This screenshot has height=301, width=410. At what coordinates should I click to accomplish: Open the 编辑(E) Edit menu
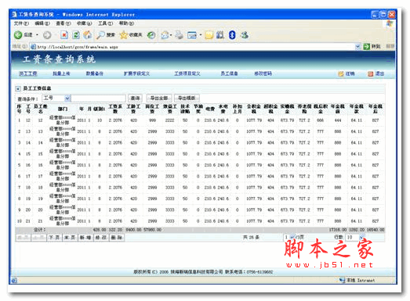[42, 23]
